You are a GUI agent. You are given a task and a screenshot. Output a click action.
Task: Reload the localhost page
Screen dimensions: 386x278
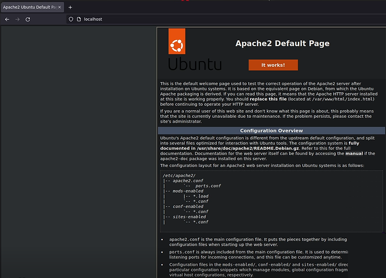click(28, 19)
